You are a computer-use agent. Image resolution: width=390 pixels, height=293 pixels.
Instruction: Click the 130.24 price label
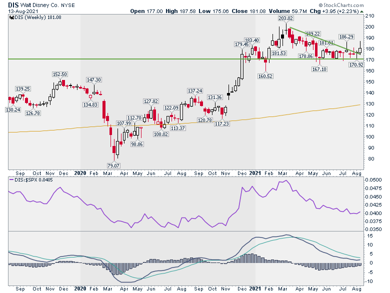click(x=13, y=109)
